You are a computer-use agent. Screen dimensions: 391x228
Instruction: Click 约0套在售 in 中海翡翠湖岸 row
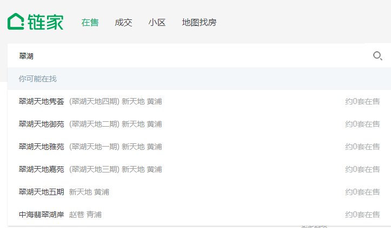point(362,215)
